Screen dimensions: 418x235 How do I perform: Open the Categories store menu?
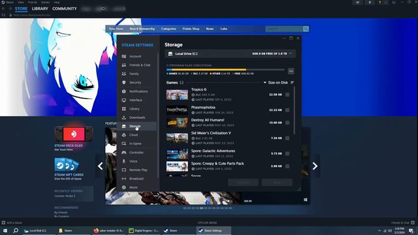[169, 29]
